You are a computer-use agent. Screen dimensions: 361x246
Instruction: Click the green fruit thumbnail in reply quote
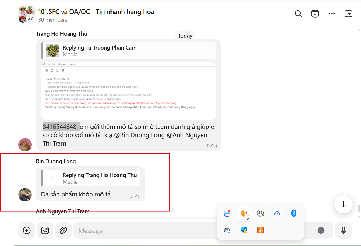tap(53, 51)
